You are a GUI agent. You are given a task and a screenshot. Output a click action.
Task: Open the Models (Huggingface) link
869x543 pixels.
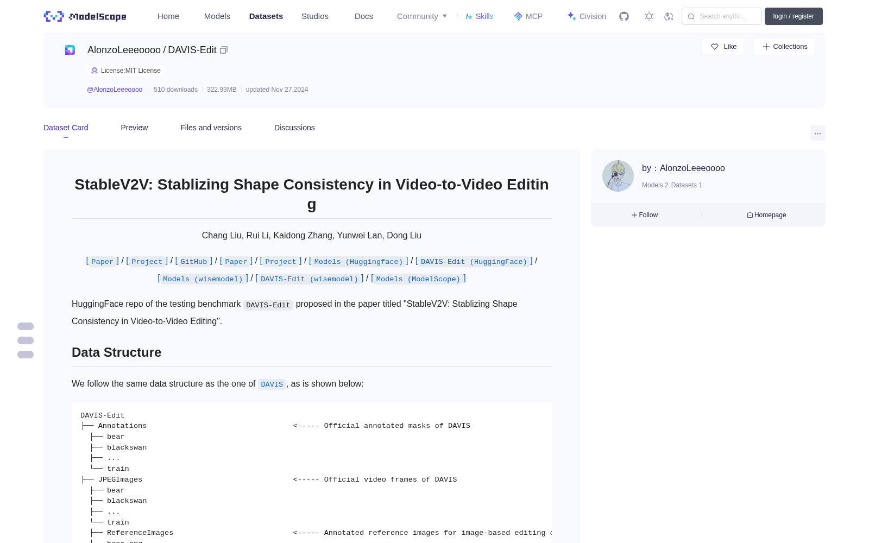[x=358, y=261]
